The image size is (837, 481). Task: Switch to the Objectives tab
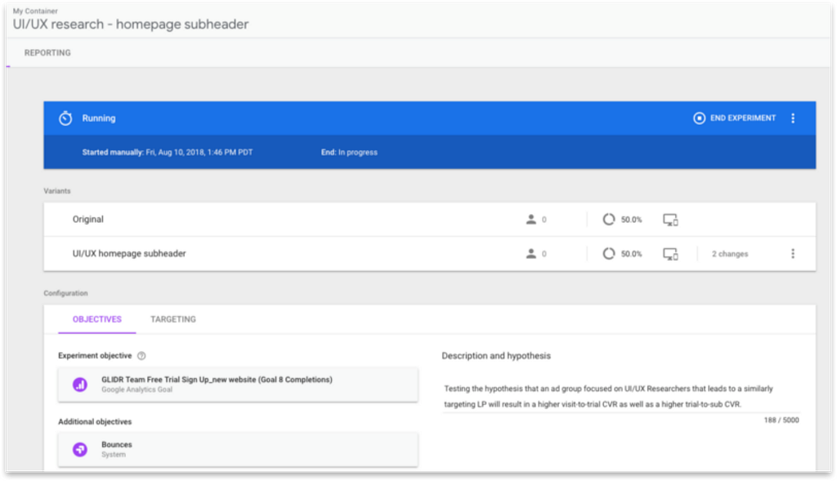pos(97,318)
